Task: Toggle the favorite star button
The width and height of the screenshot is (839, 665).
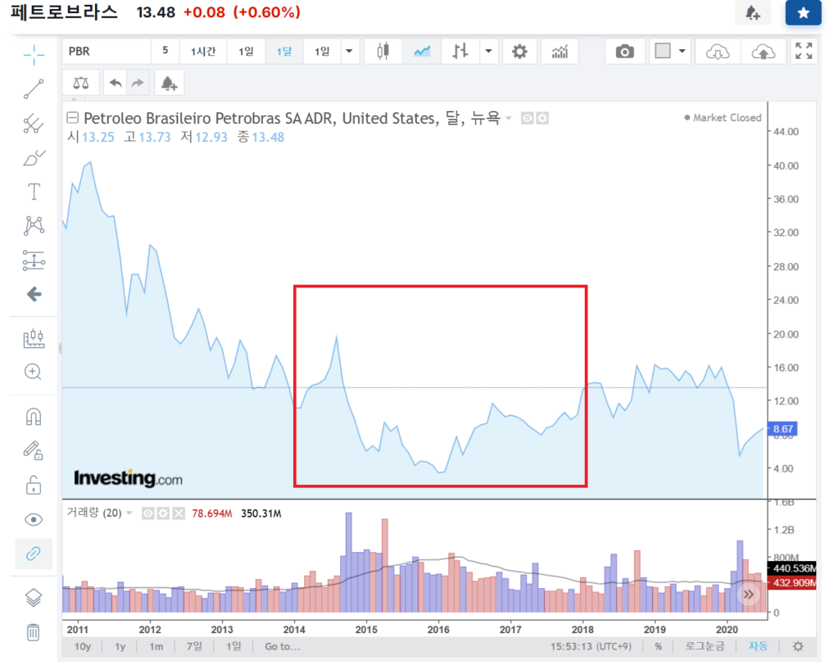Action: (803, 12)
